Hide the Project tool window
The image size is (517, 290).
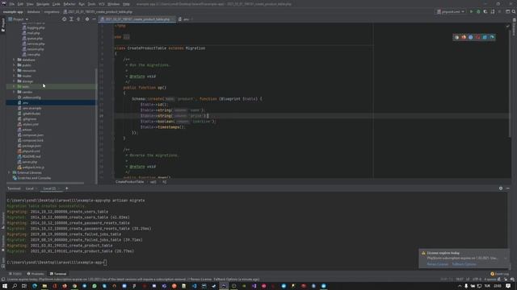click(94, 19)
